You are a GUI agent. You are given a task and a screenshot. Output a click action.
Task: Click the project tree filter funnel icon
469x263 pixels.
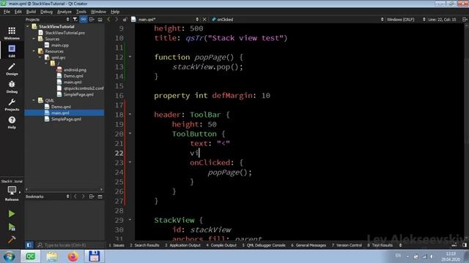point(75,20)
